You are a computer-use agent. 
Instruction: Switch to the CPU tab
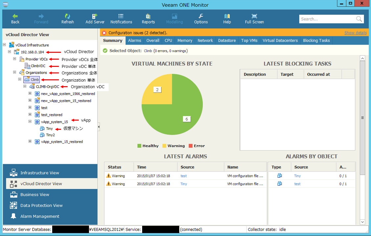click(x=168, y=40)
